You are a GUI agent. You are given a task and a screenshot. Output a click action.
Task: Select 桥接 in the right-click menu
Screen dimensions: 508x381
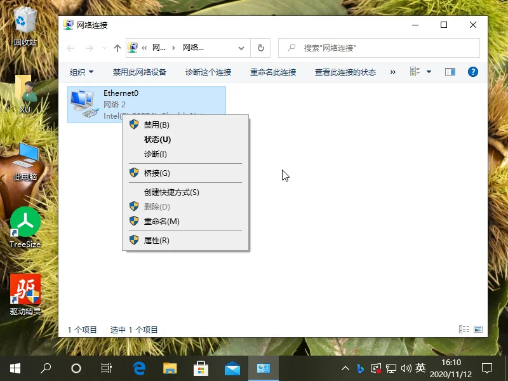156,172
